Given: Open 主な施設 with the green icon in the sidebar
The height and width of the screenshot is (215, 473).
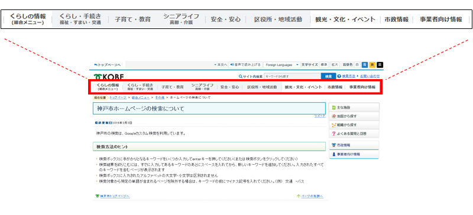Looking at the screenshot, I should [354, 107].
